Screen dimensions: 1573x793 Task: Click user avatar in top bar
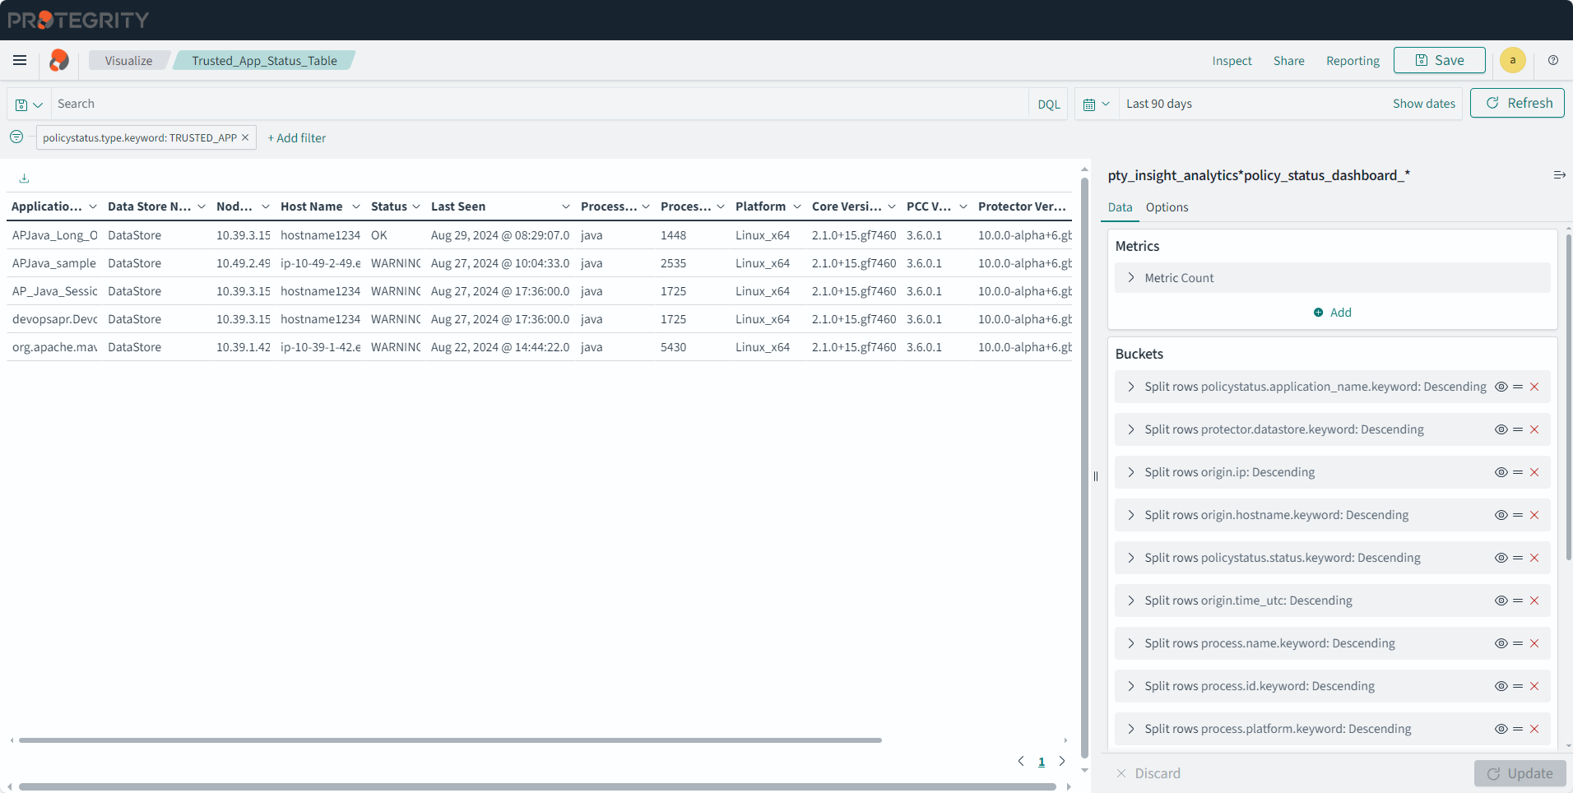(1512, 60)
